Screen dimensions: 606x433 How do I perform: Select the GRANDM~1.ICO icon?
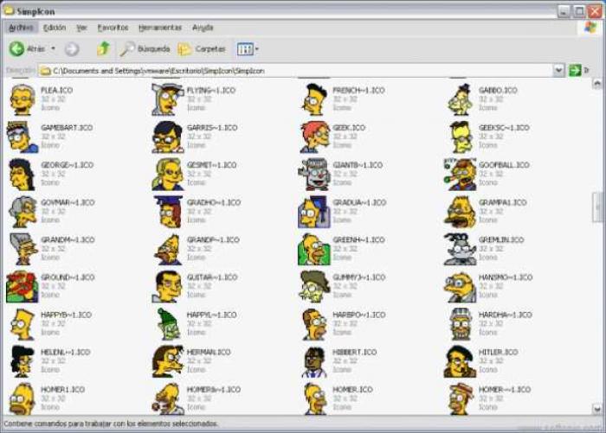[23, 249]
